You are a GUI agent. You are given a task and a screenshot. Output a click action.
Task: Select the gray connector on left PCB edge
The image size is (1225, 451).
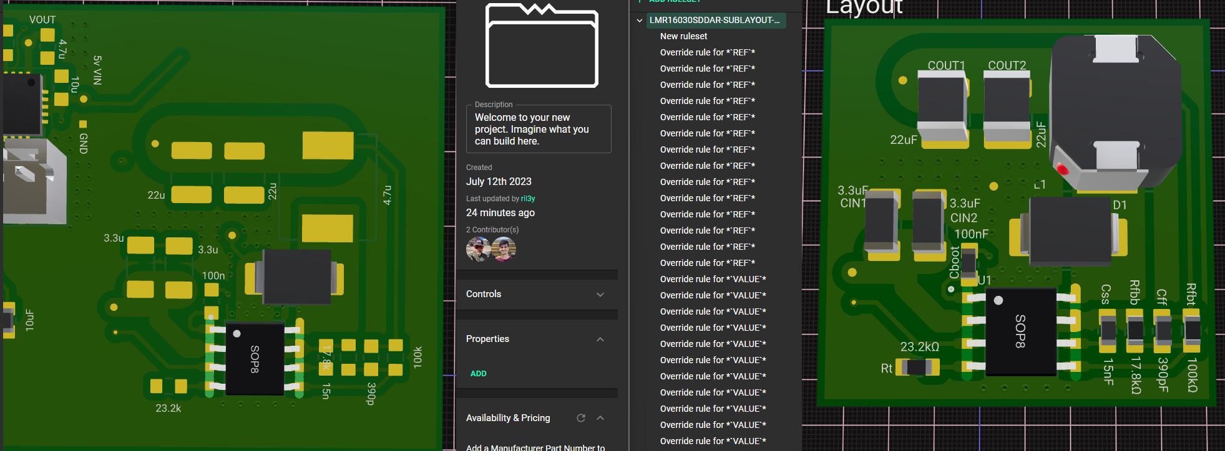(34, 181)
